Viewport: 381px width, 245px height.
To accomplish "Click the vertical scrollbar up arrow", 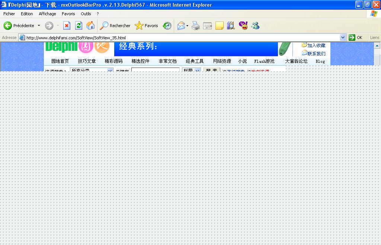I will [x=377, y=46].
